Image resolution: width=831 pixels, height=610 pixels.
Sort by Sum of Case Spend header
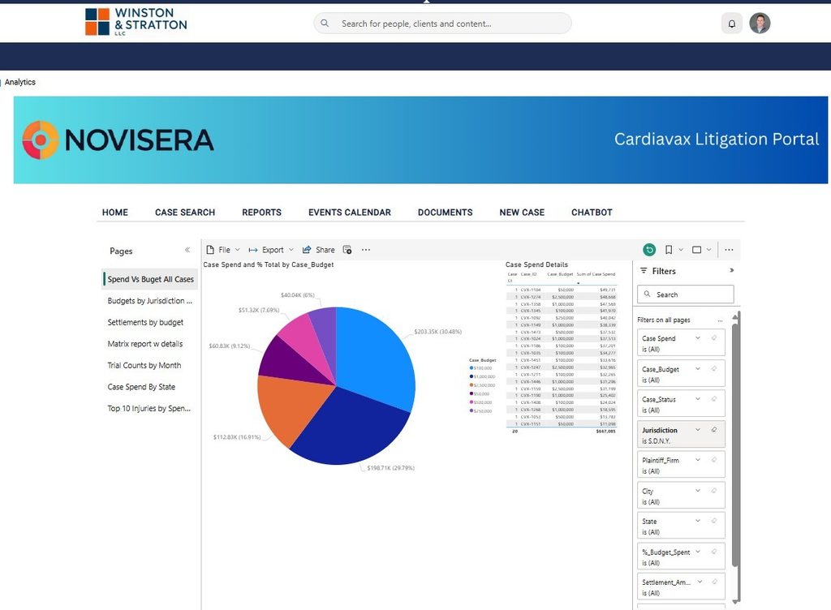click(x=596, y=274)
